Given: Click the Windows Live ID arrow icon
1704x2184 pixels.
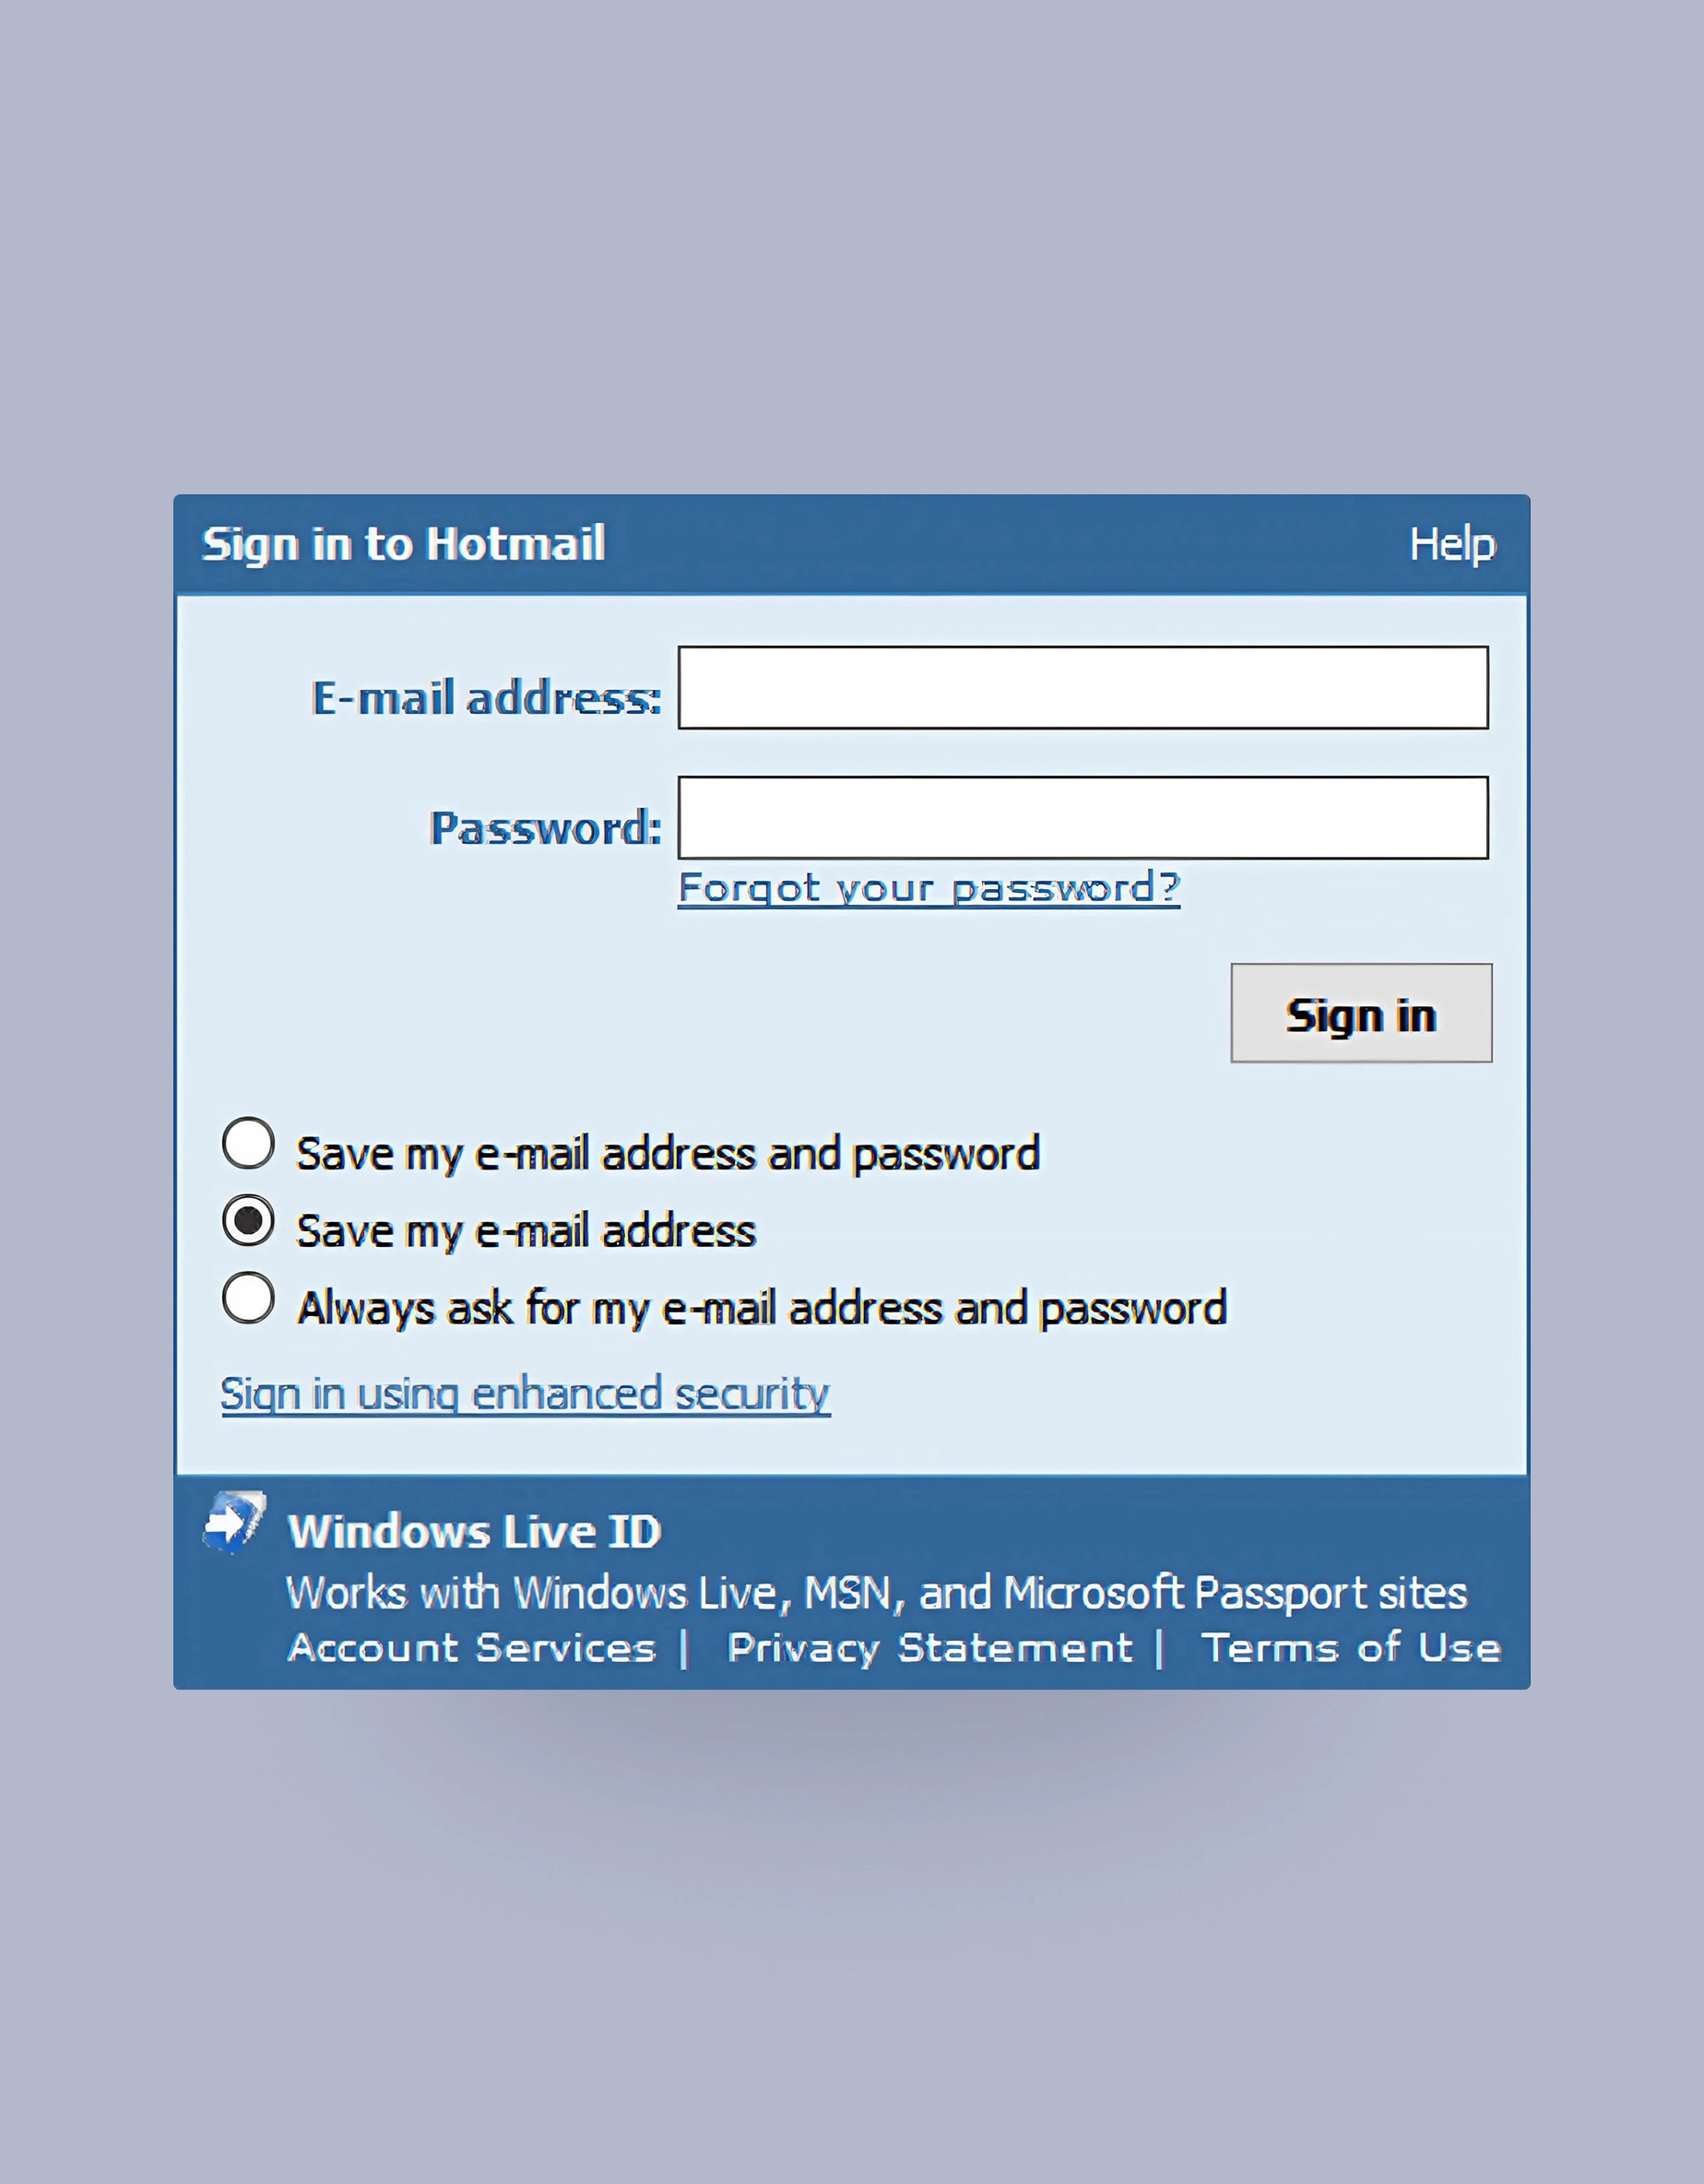Looking at the screenshot, I should 234,1522.
